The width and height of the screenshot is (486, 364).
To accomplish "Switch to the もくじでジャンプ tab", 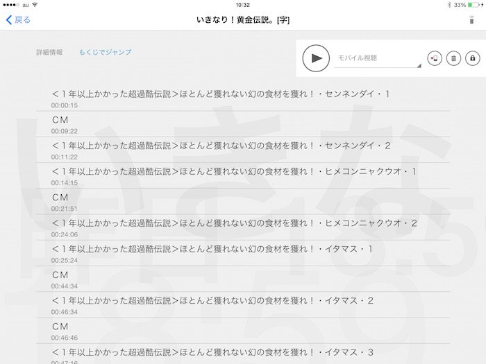I will pos(105,52).
